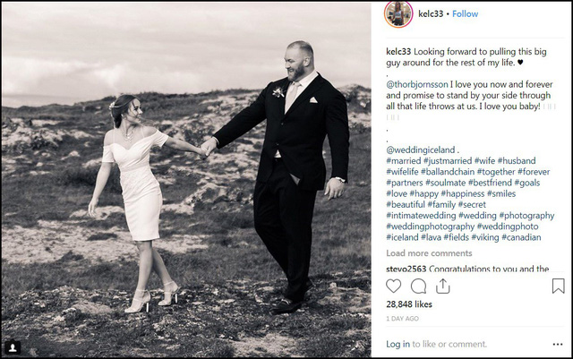The height and width of the screenshot is (359, 573).
Task: Open the Log in link
Action: coord(398,344)
